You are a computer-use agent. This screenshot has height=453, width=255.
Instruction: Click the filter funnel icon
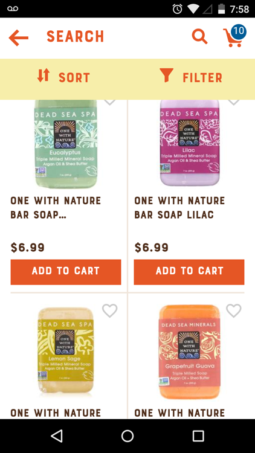[167, 75]
